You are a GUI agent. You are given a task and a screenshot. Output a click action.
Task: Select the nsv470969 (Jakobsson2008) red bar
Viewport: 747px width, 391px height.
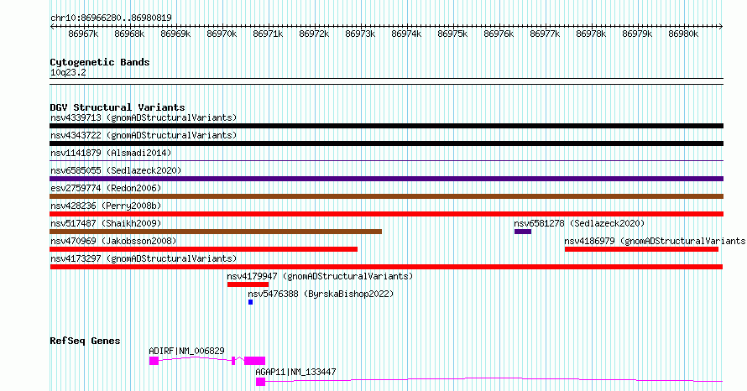(203, 249)
